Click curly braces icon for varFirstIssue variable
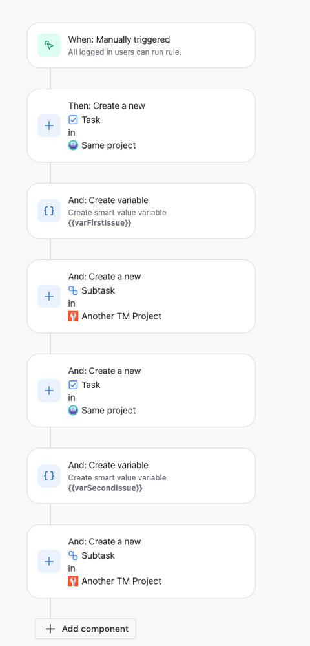Viewport: 310px width, 646px height. [49, 211]
